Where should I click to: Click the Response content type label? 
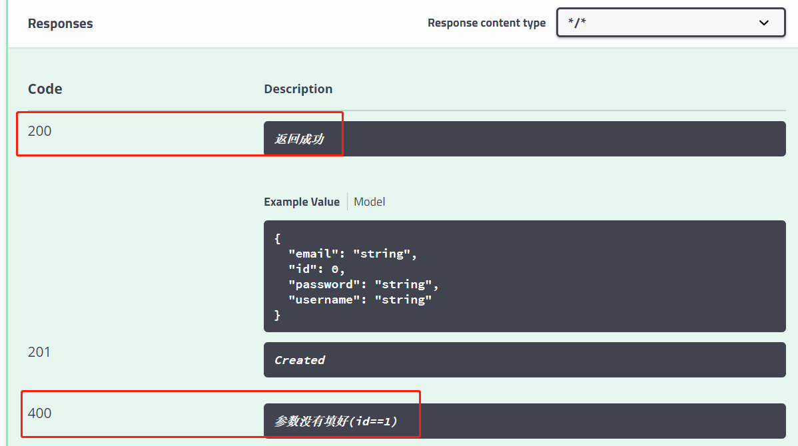coord(486,23)
